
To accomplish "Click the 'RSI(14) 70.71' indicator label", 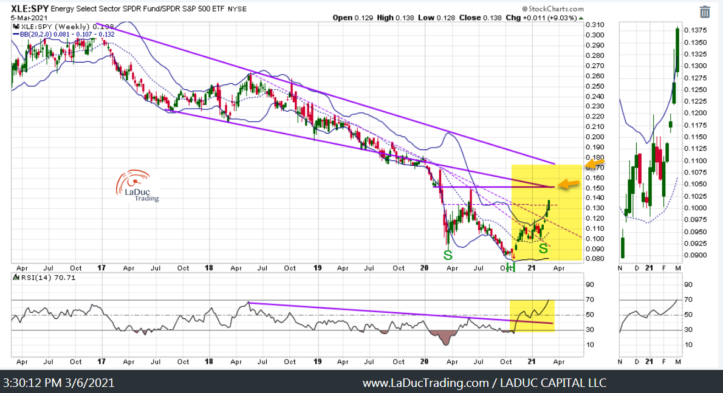I will (47, 278).
